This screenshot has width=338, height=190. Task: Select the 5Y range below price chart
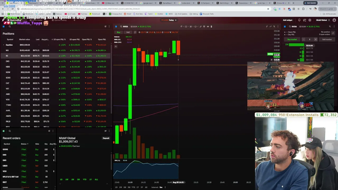coord(142,187)
